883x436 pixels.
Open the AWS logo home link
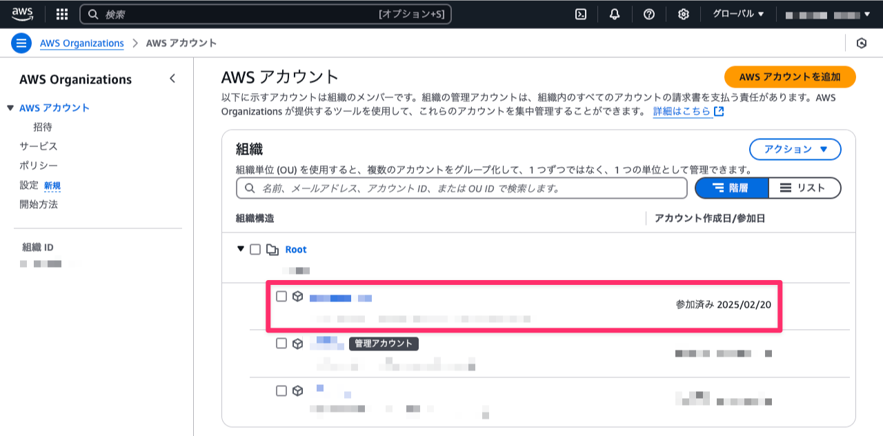22,13
